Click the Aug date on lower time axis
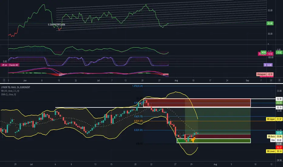Viewport: 283px width, 167px height. coord(215,164)
